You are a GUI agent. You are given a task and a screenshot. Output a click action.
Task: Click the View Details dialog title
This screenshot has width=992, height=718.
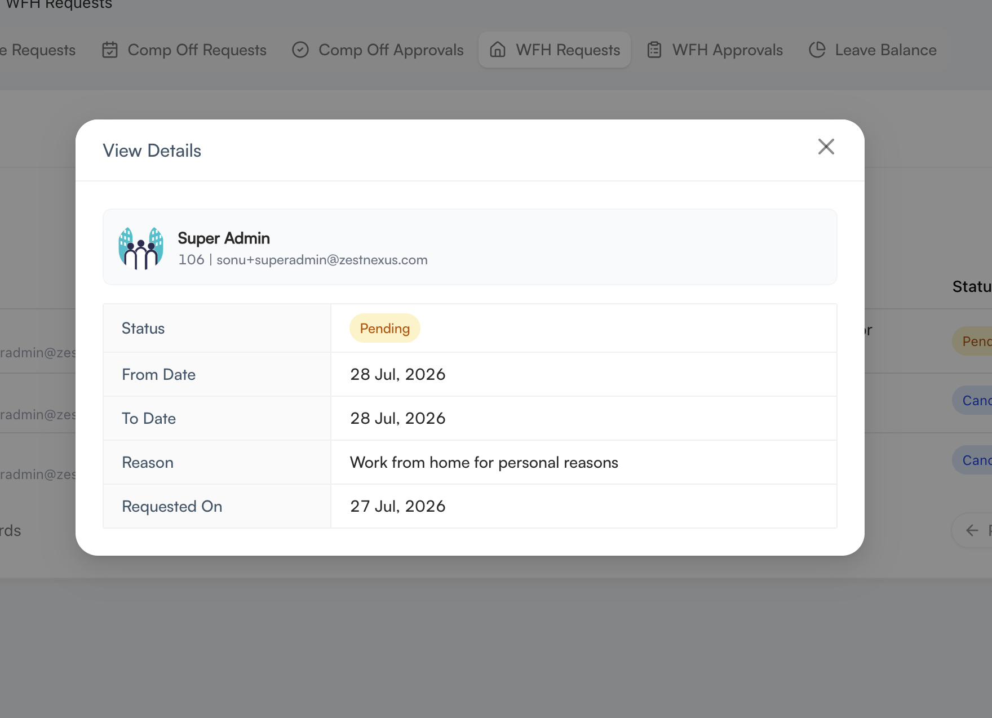[x=152, y=151]
